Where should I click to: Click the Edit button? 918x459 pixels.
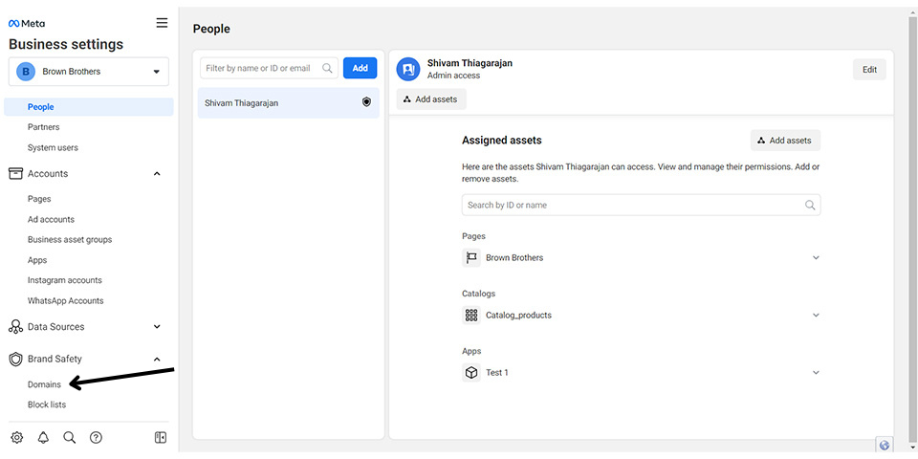tap(869, 70)
